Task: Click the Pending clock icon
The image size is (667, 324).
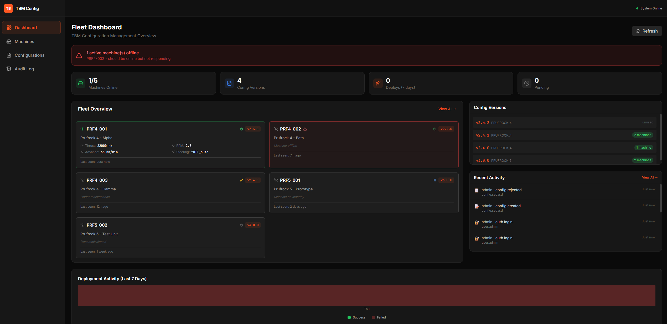Action: [x=527, y=83]
